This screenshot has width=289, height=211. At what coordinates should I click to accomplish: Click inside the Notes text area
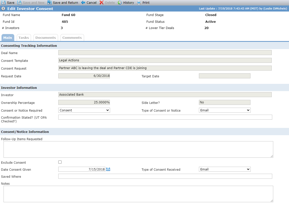pyautogui.click(x=138, y=194)
